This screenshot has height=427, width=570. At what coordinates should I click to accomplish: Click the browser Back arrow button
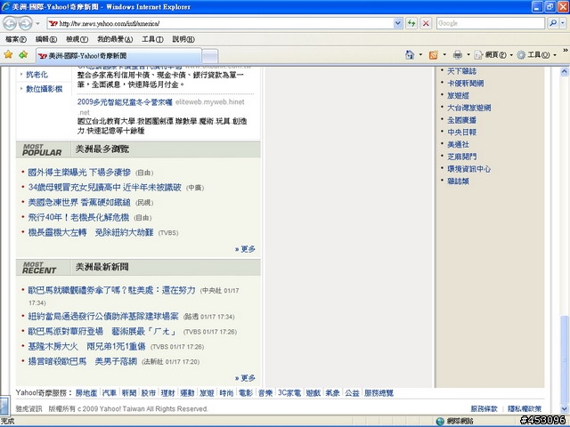click(10, 24)
